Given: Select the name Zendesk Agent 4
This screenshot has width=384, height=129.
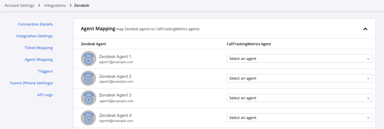Looking at the screenshot, I should [115, 115].
